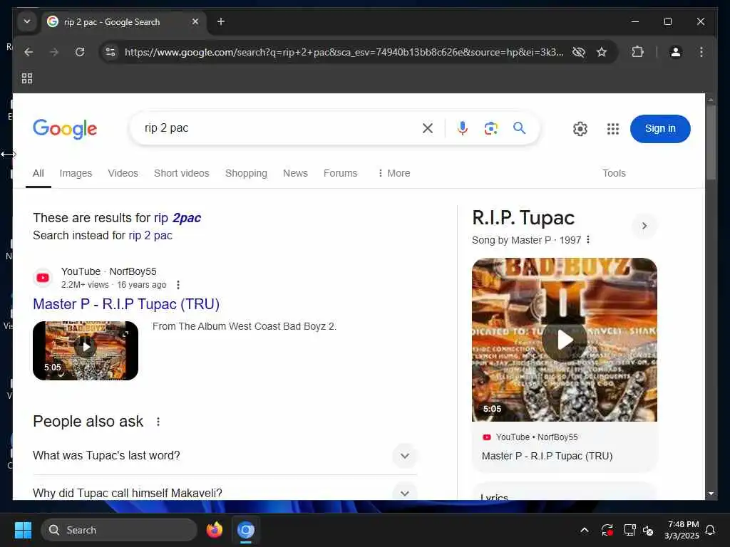Click the Sign in button
Viewport: 730px width, 547px height.
coord(659,129)
